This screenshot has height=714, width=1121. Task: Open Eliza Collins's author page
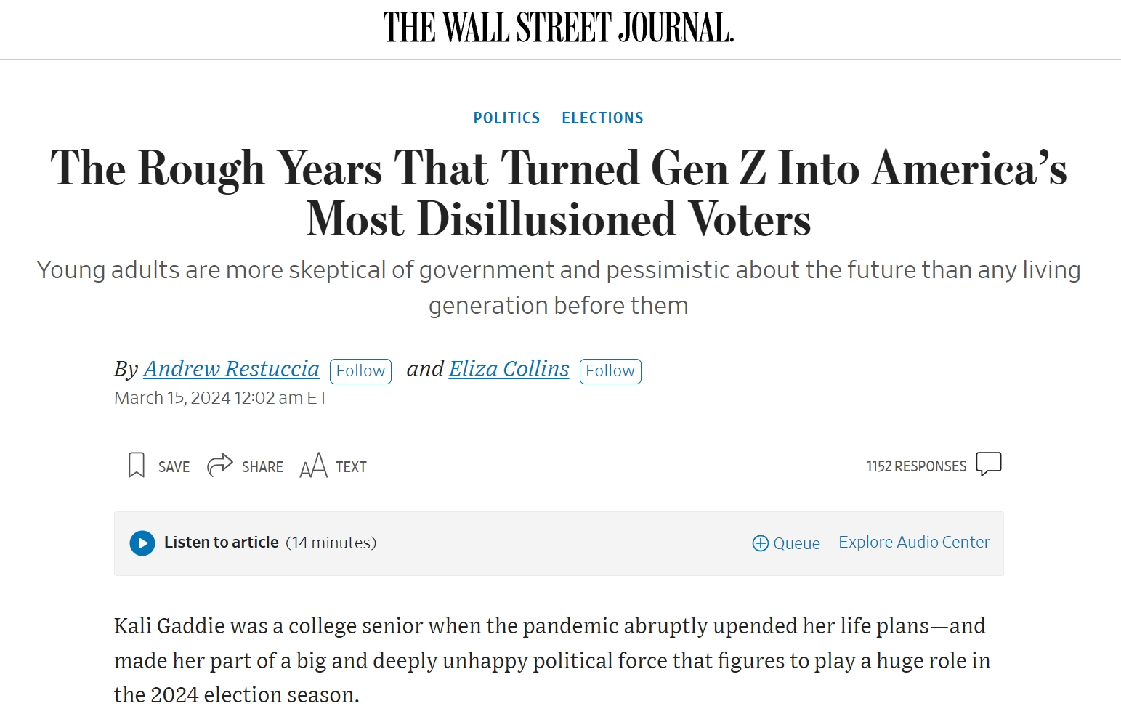click(509, 369)
